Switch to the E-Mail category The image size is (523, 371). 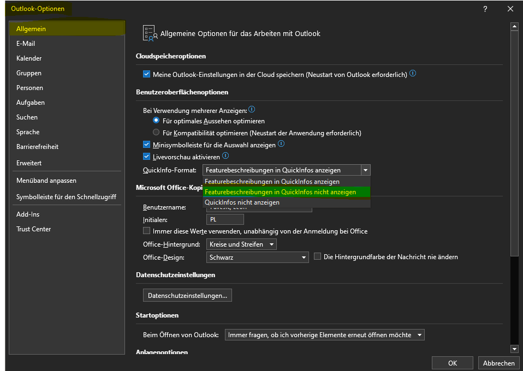[x=67, y=43]
